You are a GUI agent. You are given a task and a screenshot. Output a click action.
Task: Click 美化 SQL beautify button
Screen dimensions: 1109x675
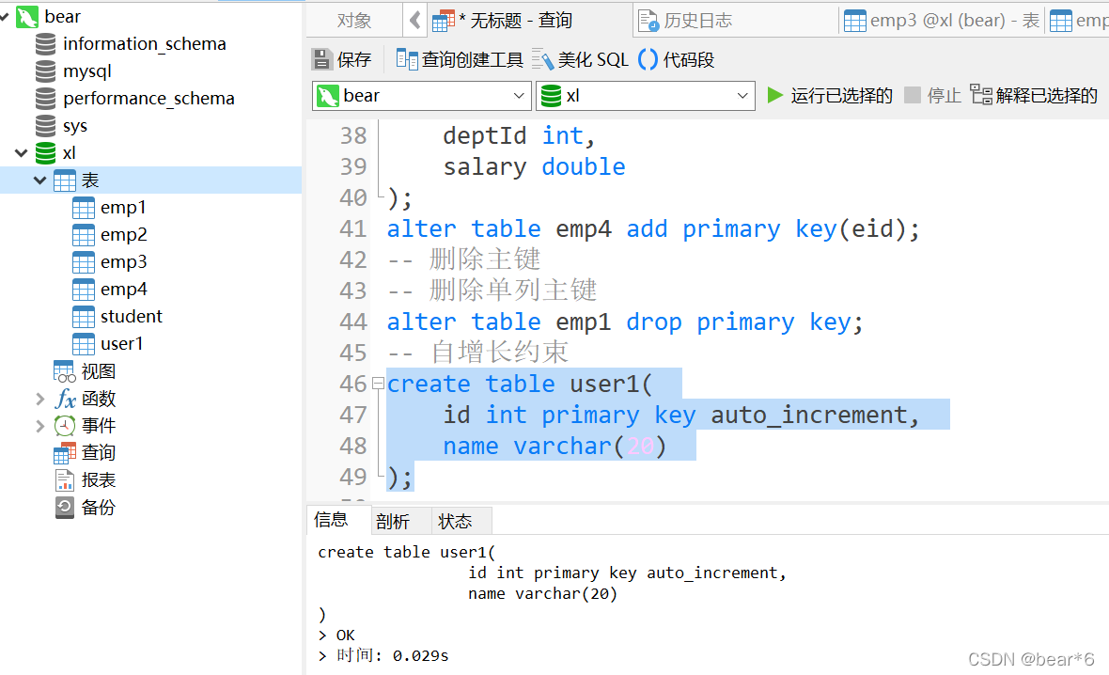[x=580, y=59]
